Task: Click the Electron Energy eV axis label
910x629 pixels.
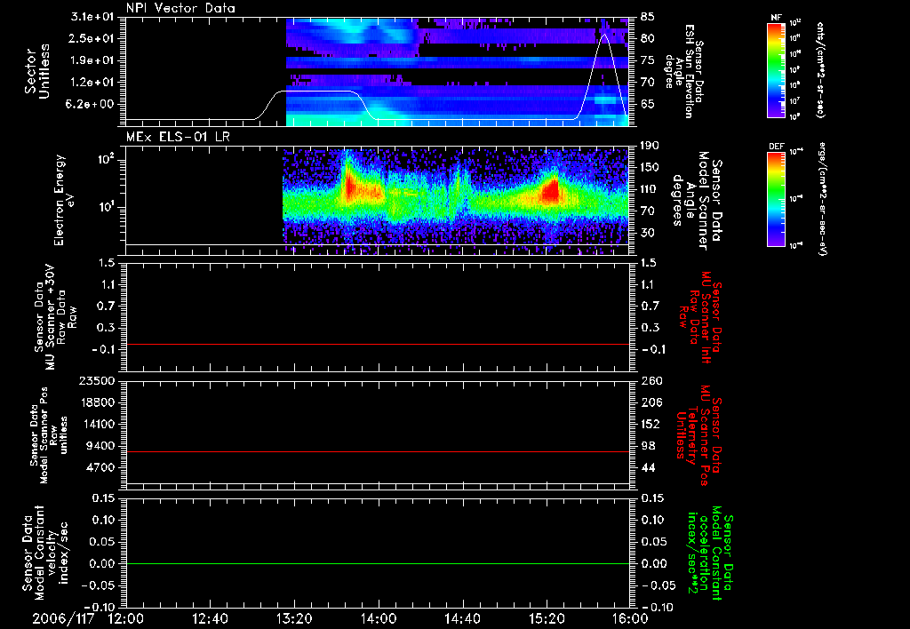Action: coord(64,200)
